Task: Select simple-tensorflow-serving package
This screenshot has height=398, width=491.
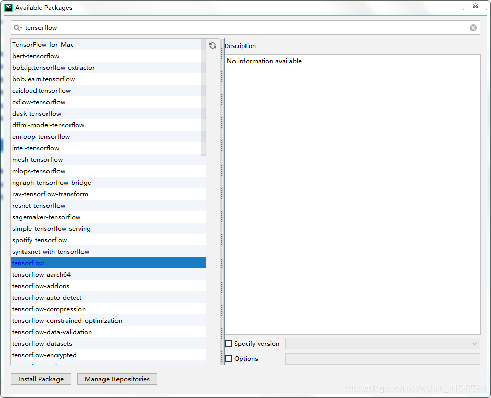Action: 108,228
